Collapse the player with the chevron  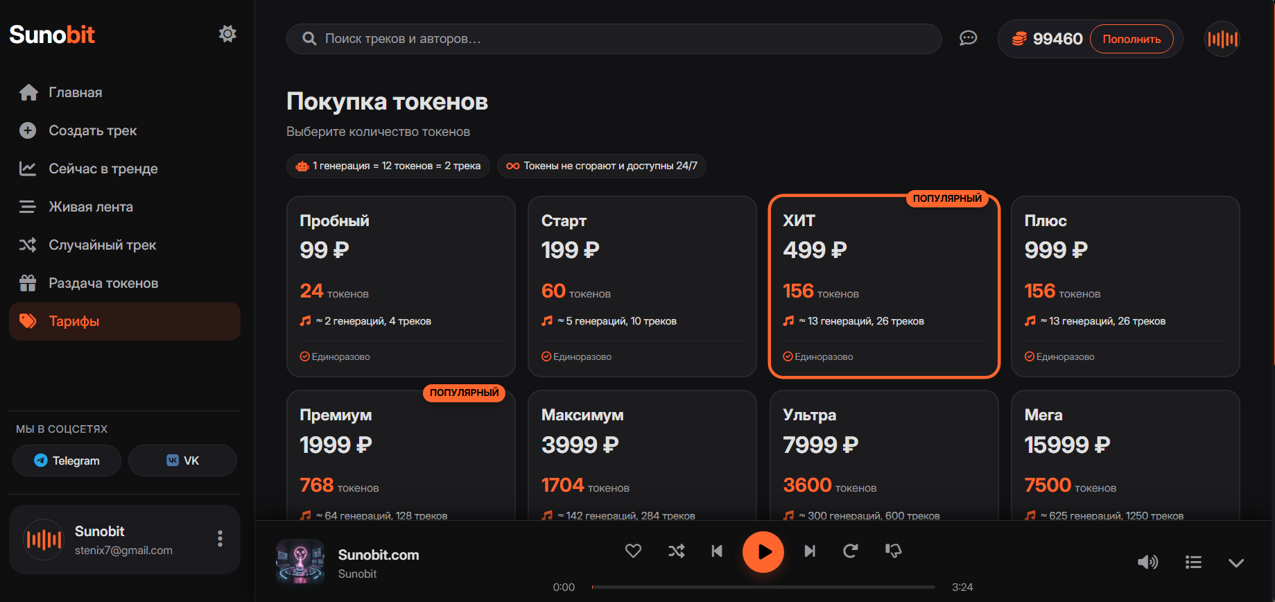(1235, 562)
